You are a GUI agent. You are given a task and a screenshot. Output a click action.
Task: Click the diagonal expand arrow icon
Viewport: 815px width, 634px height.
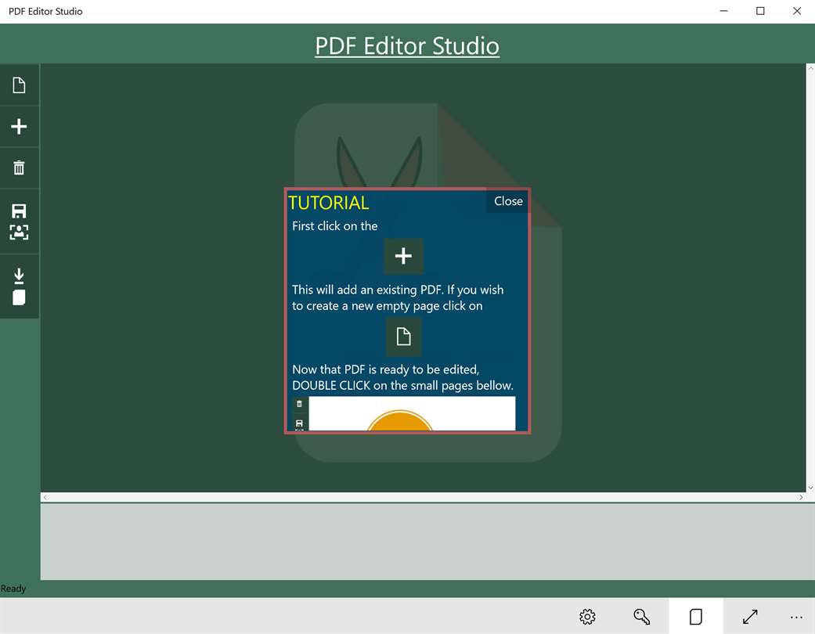click(x=750, y=616)
